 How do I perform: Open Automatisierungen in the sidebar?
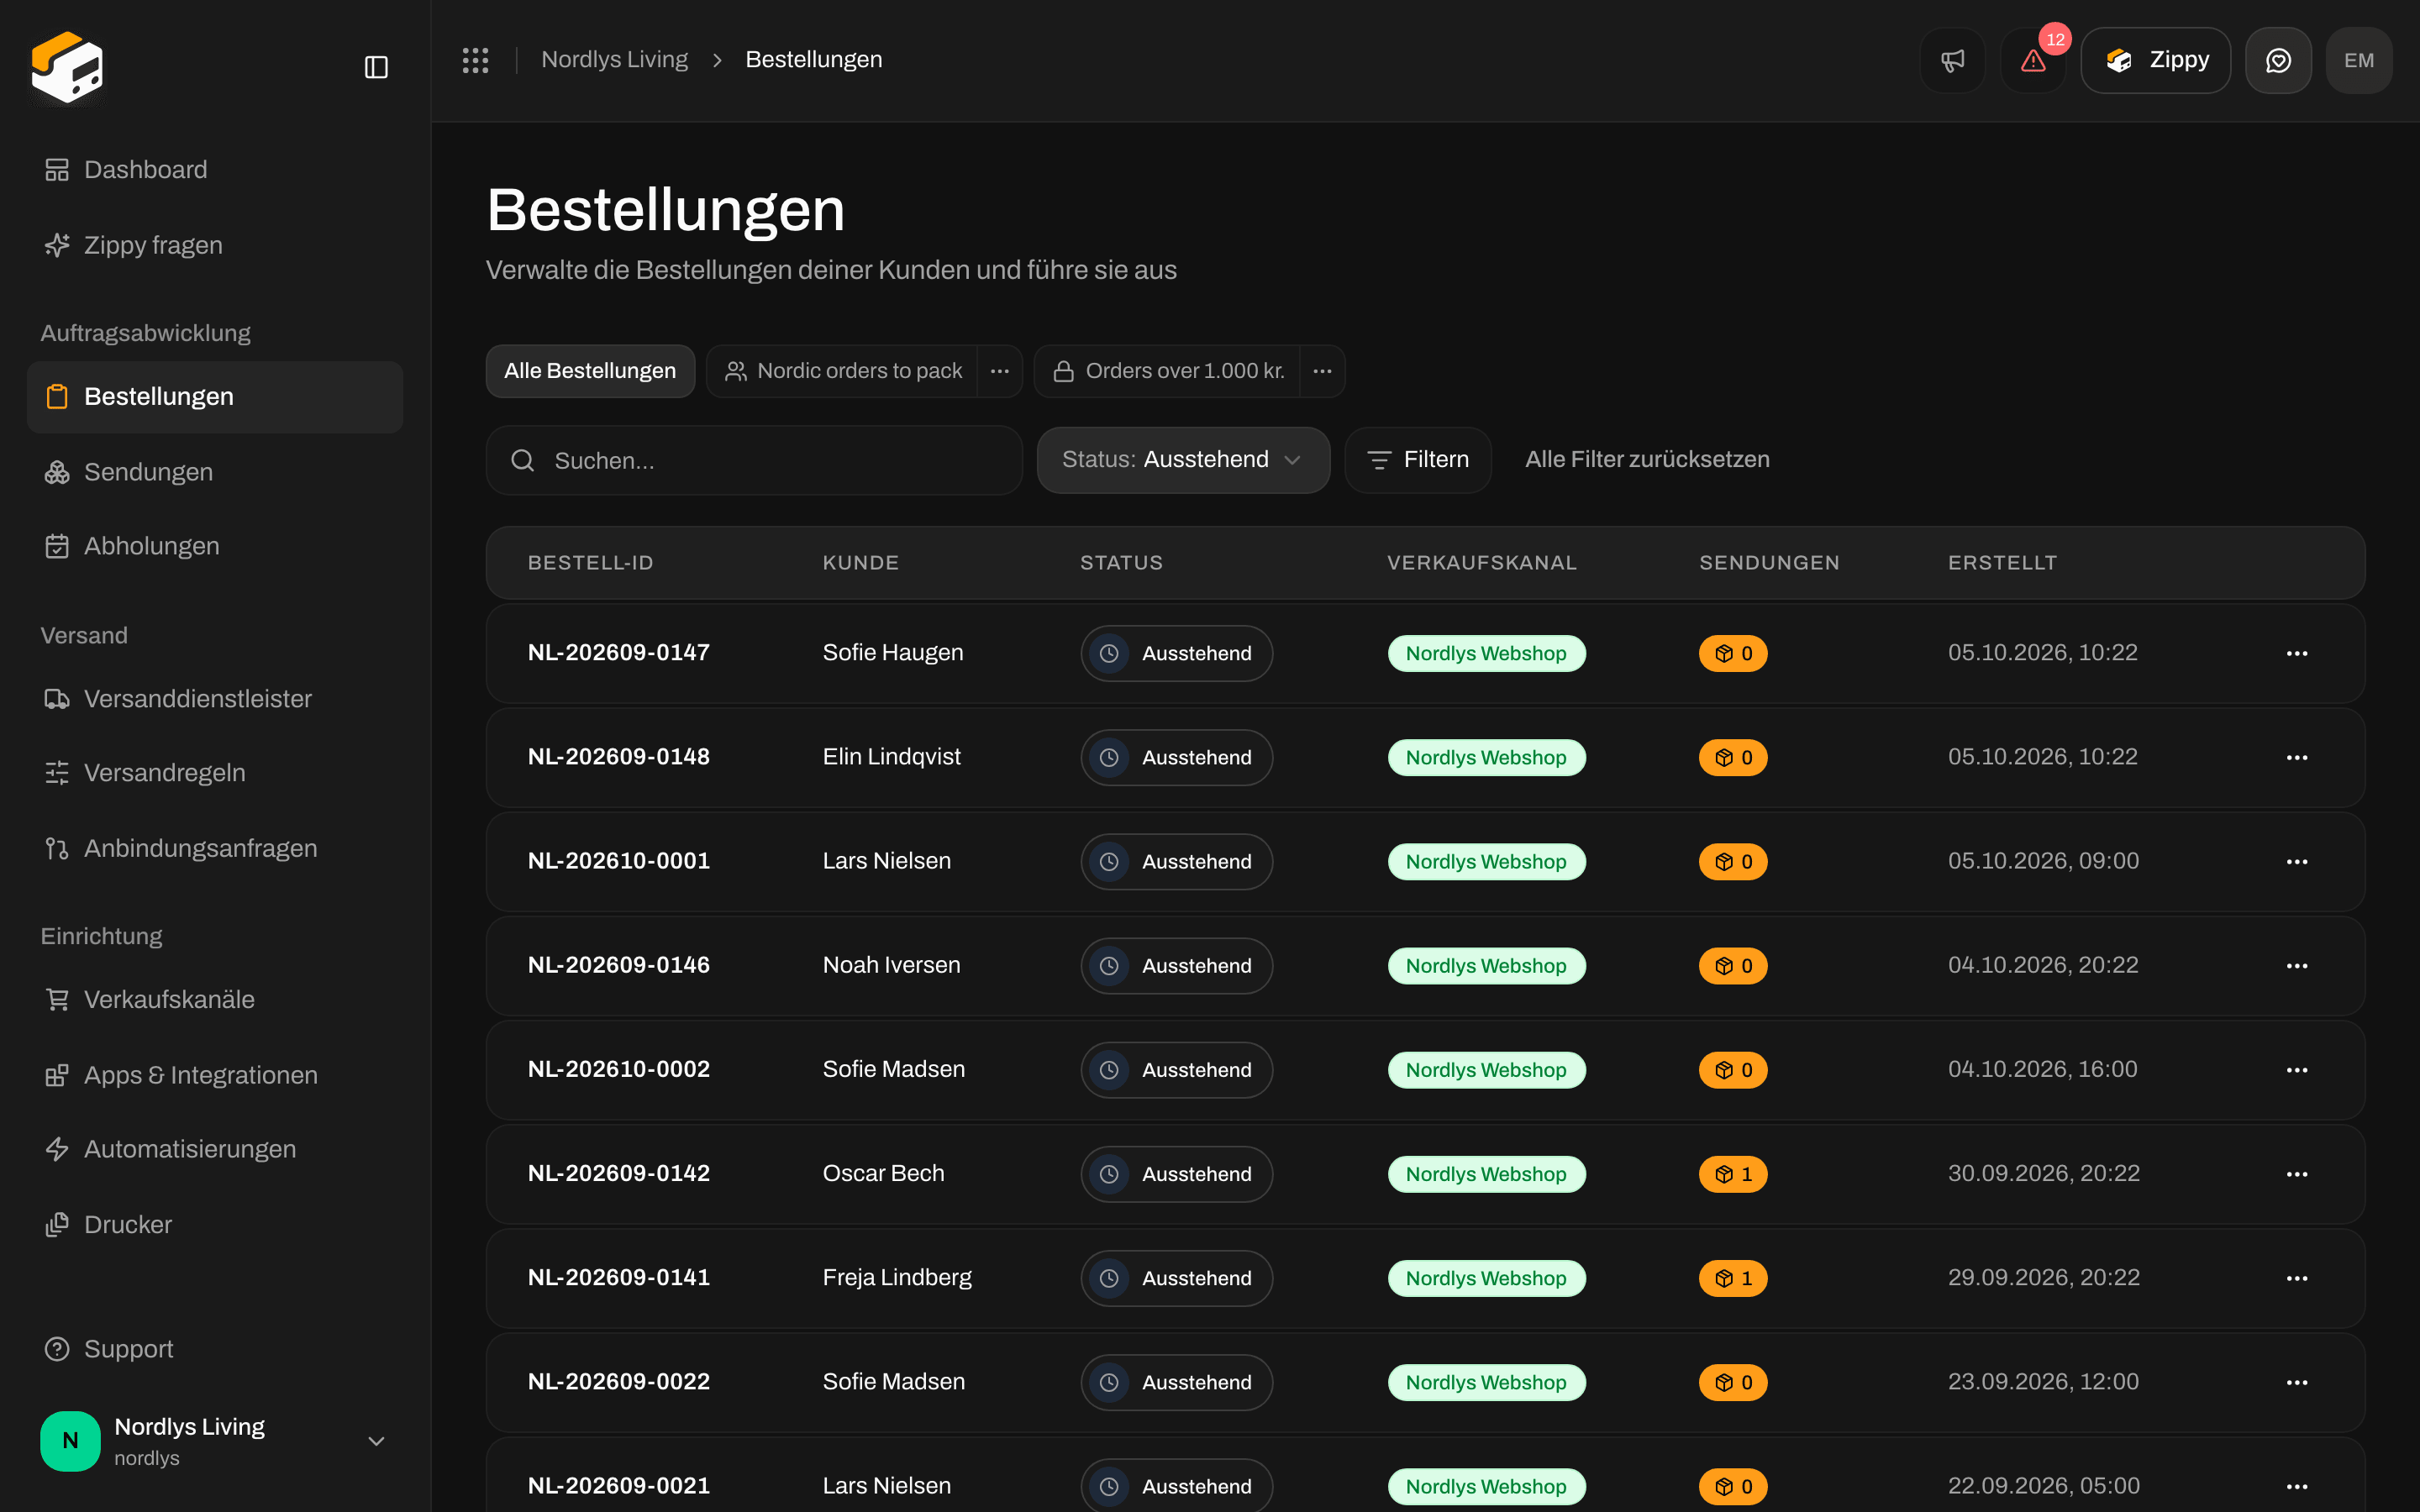215,1149
